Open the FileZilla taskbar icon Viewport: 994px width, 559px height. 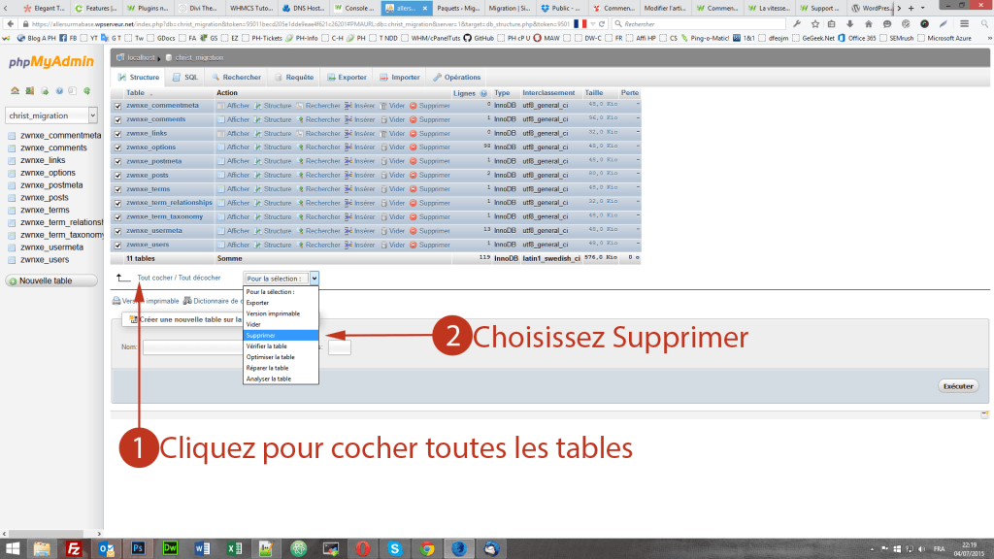(x=74, y=549)
